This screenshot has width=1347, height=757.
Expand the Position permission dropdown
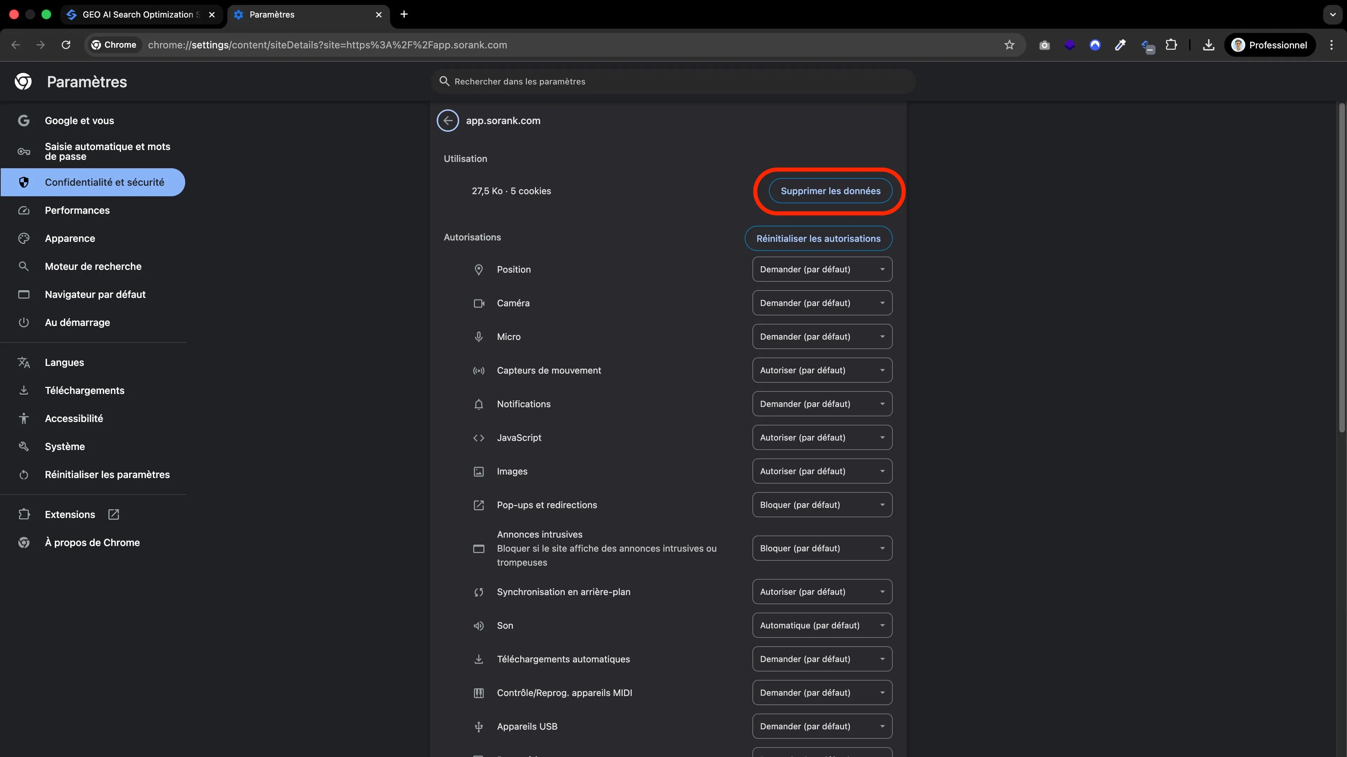[x=822, y=270]
